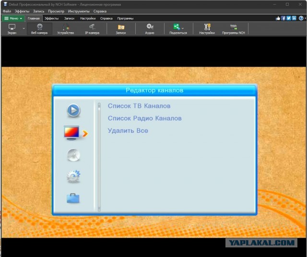This screenshot has height=257, width=307.
Task: Switch to the Справка ribbon tab
Action: 106,18
